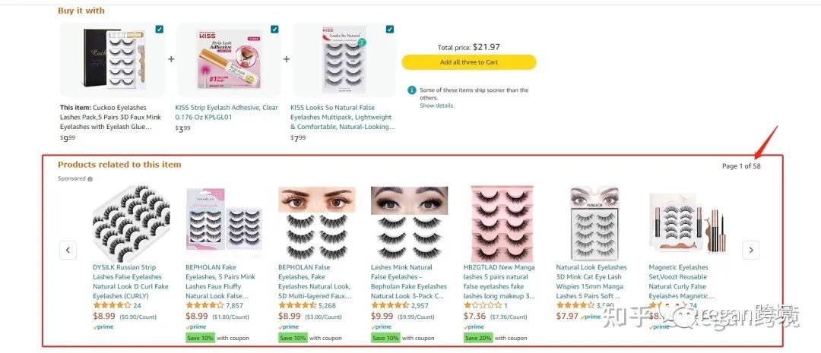The height and width of the screenshot is (353, 821).
Task: Advance carousel with the next arrow button
Action: [750, 250]
